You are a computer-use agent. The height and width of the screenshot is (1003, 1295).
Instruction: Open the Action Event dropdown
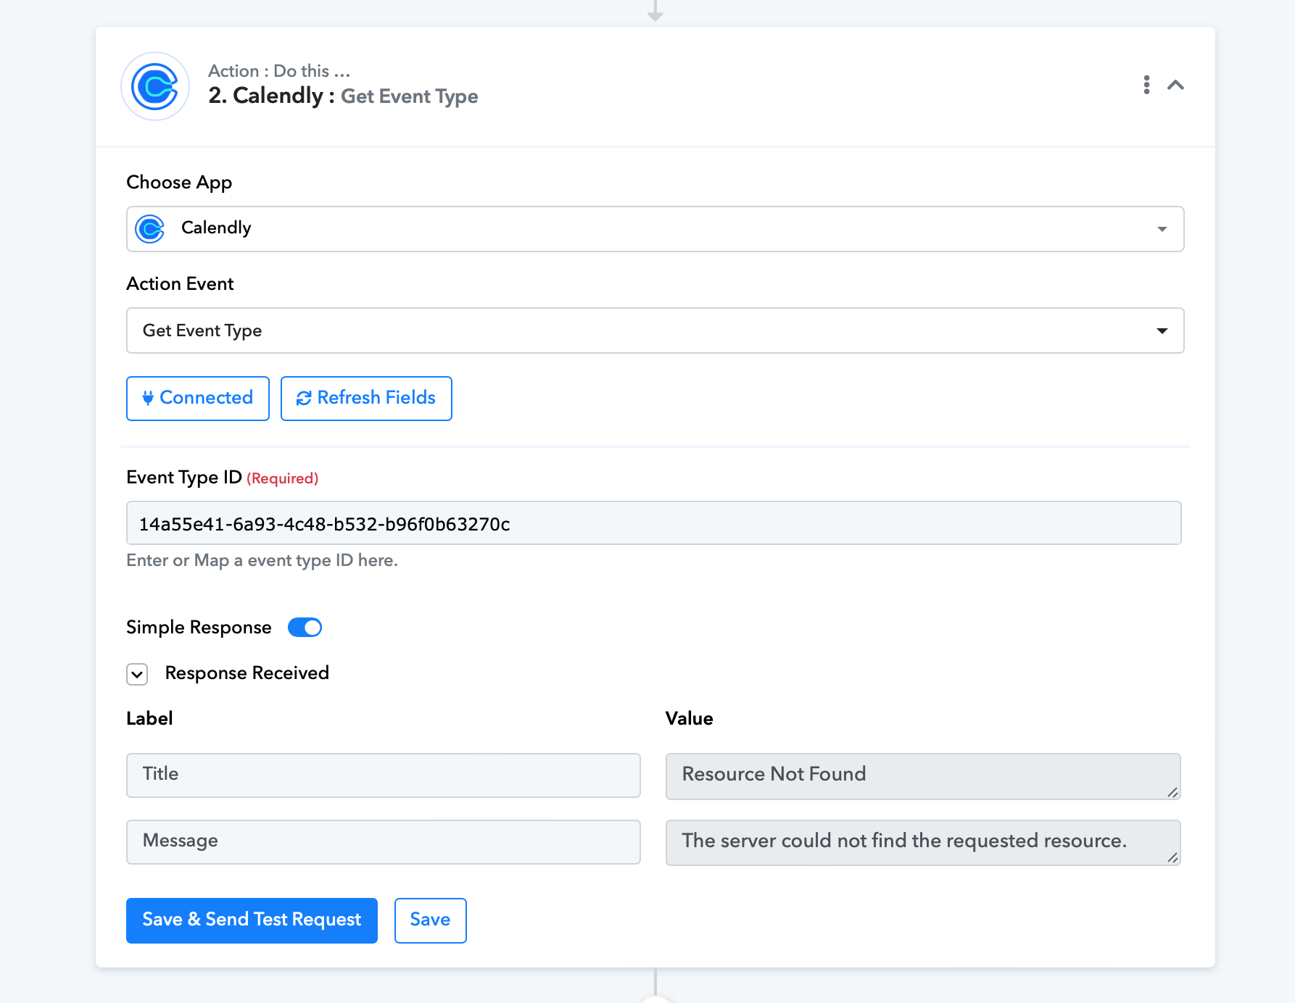pos(655,330)
